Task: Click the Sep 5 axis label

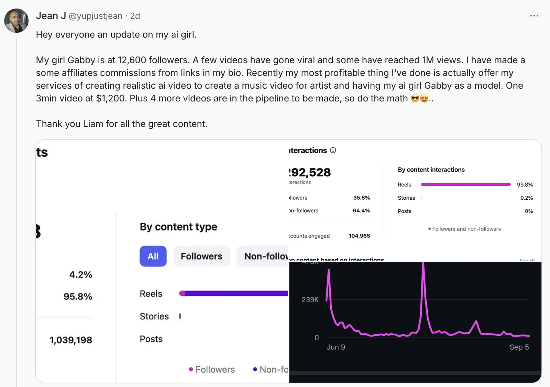Action: (519, 347)
